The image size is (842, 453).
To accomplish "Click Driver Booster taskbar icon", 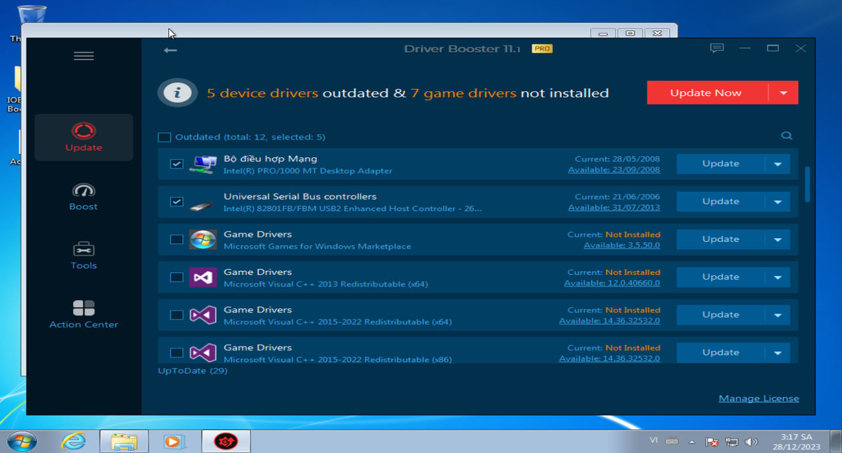I will pyautogui.click(x=226, y=441).
